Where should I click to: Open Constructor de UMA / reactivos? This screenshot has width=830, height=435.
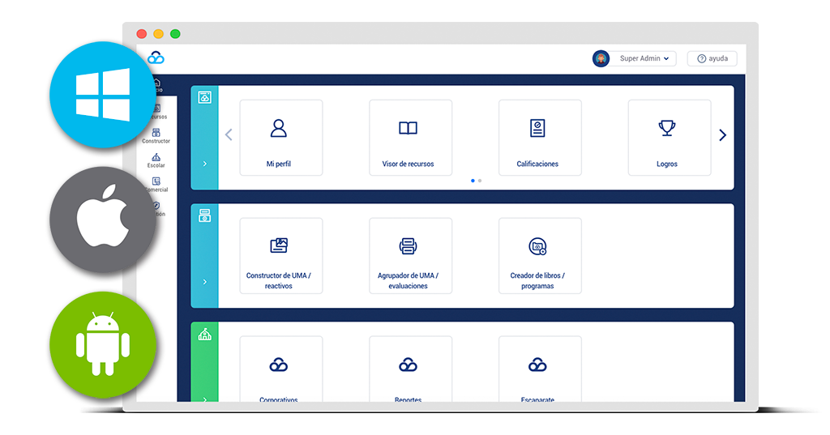pos(280,255)
